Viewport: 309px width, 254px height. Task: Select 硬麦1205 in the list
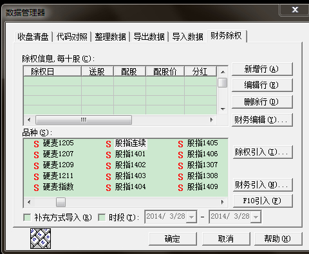pyautogui.click(x=59, y=143)
